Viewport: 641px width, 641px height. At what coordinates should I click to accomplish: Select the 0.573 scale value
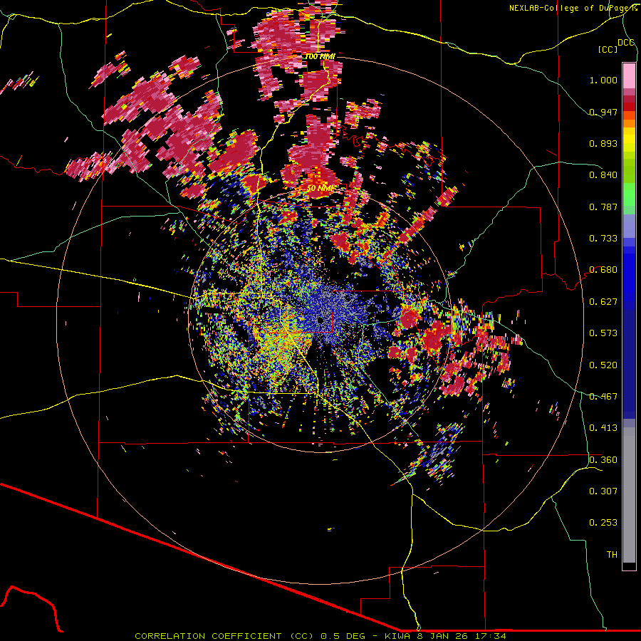click(603, 333)
